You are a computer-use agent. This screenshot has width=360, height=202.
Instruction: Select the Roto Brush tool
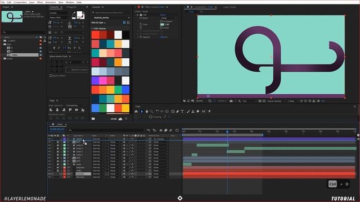[204, 112]
